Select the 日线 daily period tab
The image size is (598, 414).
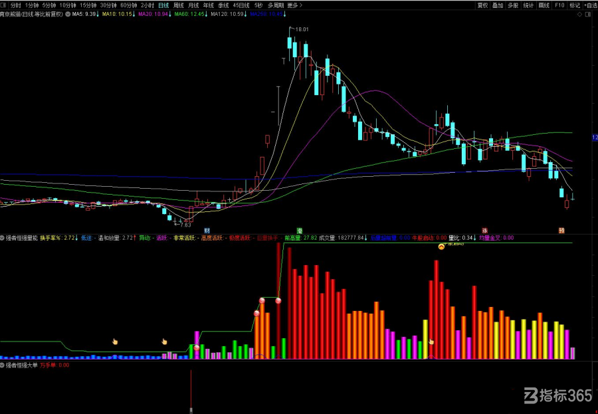163,5
